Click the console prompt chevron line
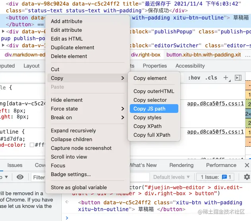The image size is (251, 221). click(x=67, y=218)
